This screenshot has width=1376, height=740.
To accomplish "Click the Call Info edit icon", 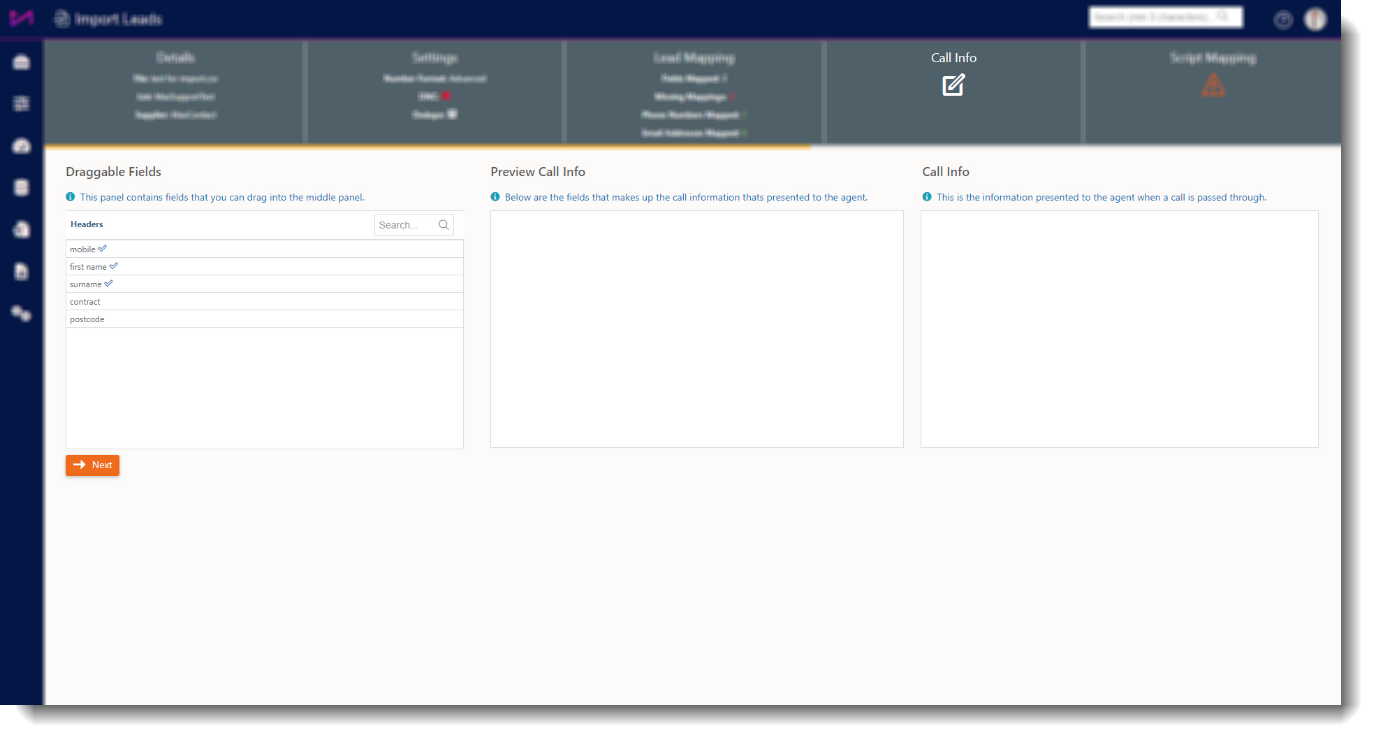I will click(953, 85).
